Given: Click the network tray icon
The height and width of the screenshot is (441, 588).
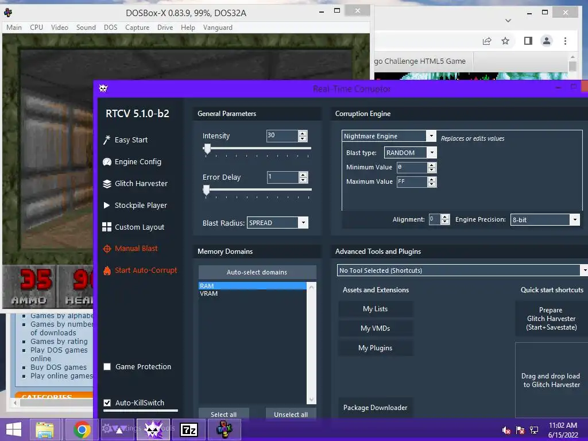Looking at the screenshot, I should (x=534, y=430).
